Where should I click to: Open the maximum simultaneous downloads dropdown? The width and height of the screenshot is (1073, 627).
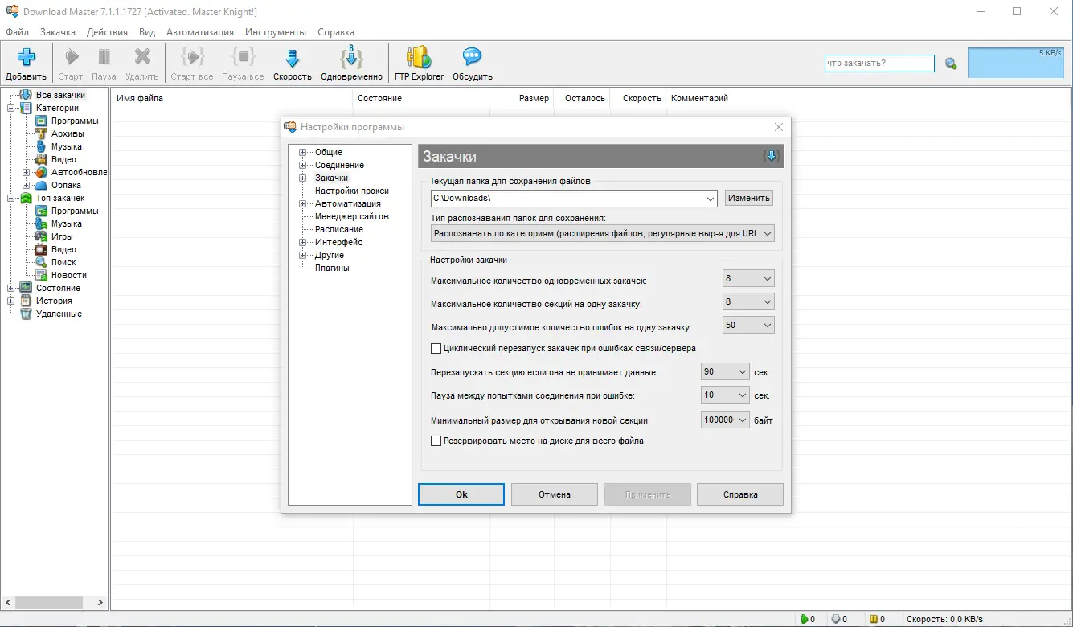point(748,279)
